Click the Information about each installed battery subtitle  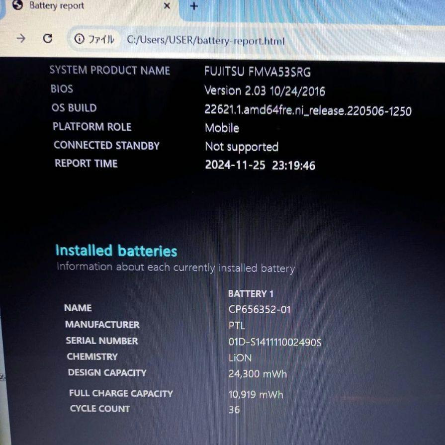point(176,267)
